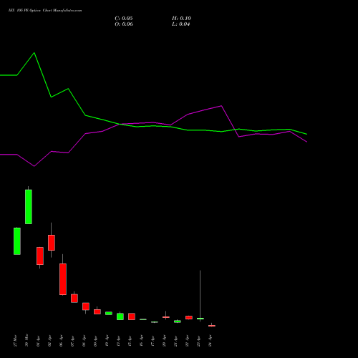The height and width of the screenshot is (358, 358).
Task: Click the opening price value O: 0.06
Action: [x=124, y=24]
